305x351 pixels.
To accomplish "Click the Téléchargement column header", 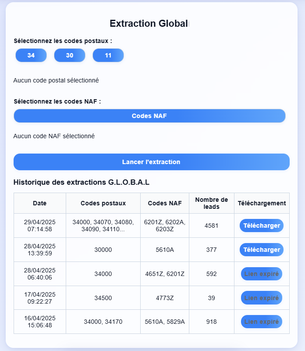I will click(262, 203).
